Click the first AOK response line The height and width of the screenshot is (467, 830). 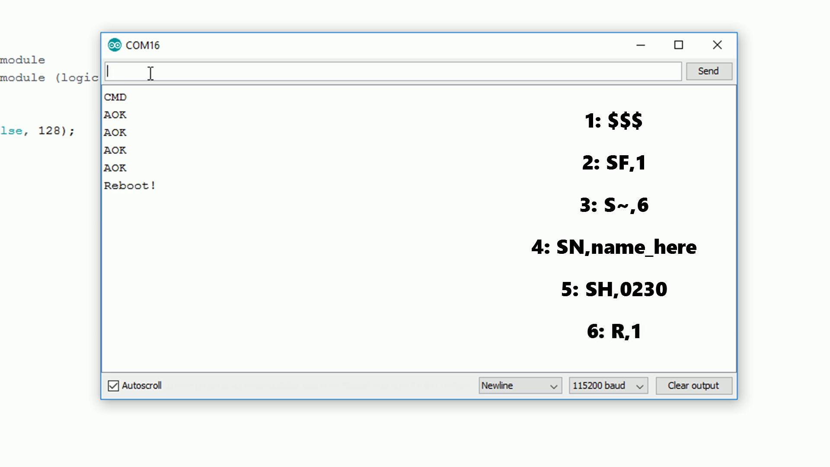tap(115, 115)
